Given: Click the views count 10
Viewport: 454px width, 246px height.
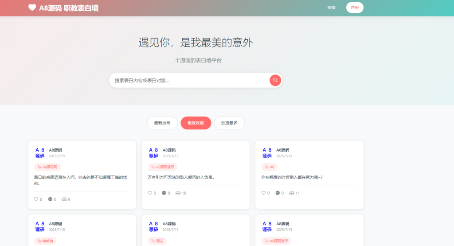Looking at the screenshot, I should point(184,193).
